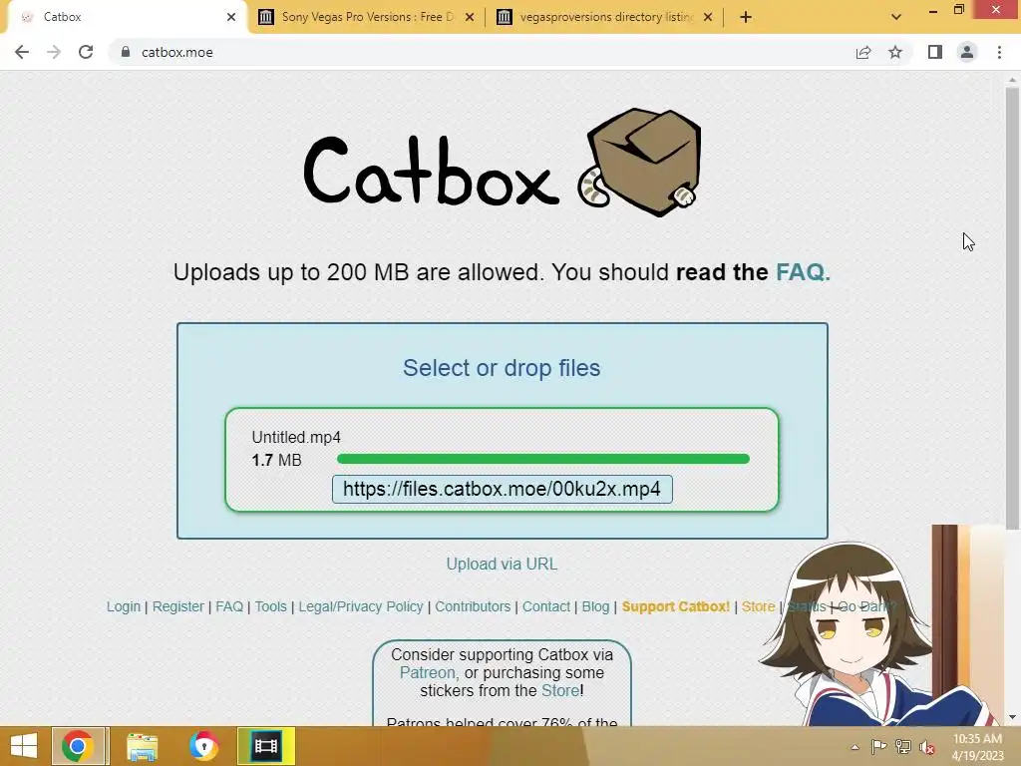Expand the tab search dropdown
This screenshot has height=766, width=1021.
[x=896, y=17]
